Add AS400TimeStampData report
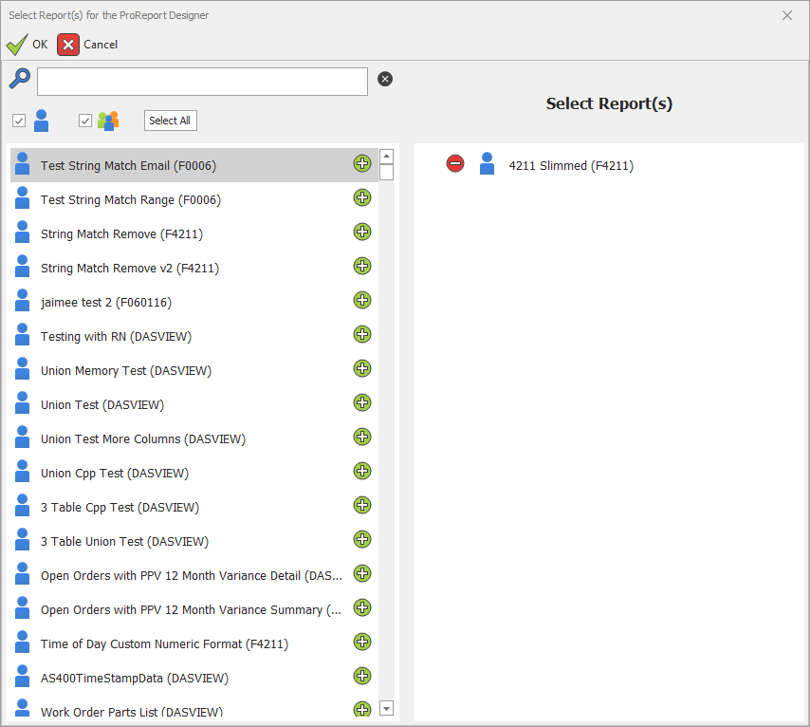The width and height of the screenshot is (810, 727). point(362,676)
